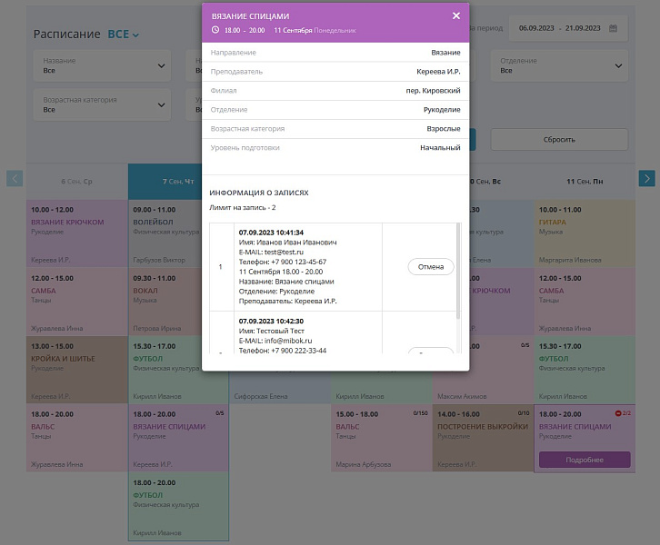Expand the Расписание ВСЕ dropdown
The height and width of the screenshot is (545, 660).
124,35
